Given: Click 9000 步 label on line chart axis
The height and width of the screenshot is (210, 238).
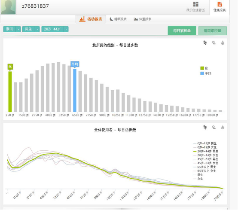Looking at the screenshot, I should click(98, 195).
